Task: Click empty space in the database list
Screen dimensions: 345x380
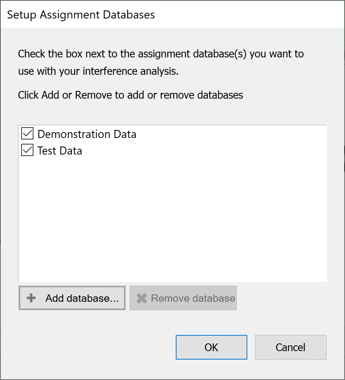Action: (172, 218)
